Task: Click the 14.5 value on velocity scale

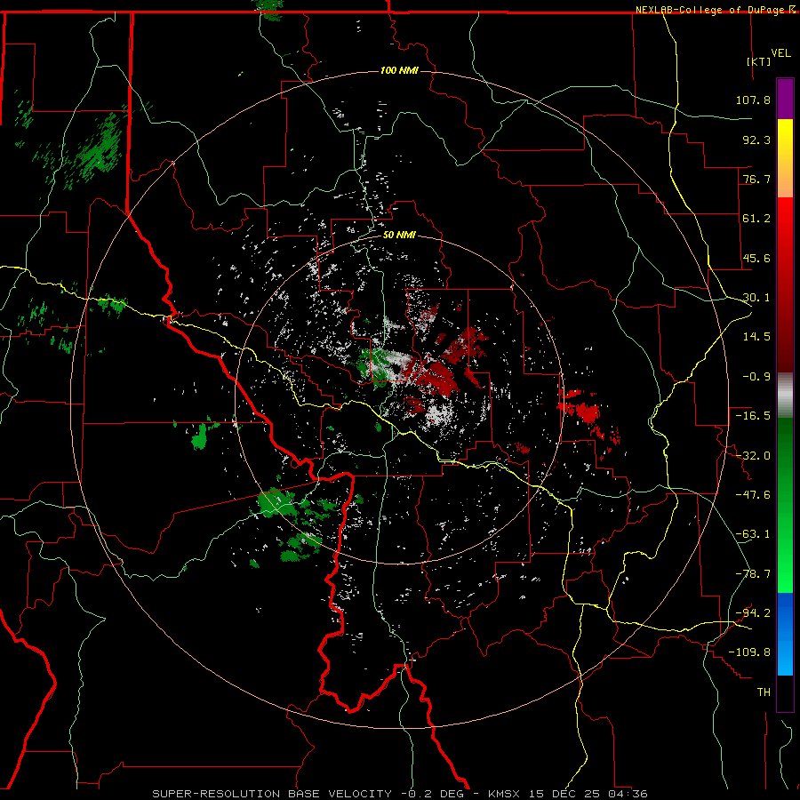Action: tap(756, 337)
